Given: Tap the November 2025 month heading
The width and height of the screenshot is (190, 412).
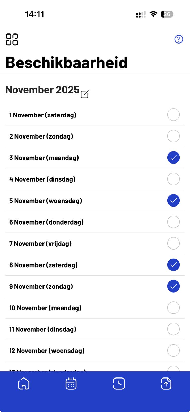Looking at the screenshot, I should [x=42, y=90].
